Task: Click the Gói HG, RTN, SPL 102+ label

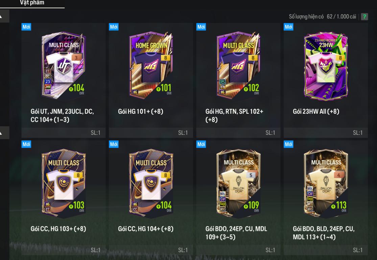Action: pyautogui.click(x=234, y=115)
